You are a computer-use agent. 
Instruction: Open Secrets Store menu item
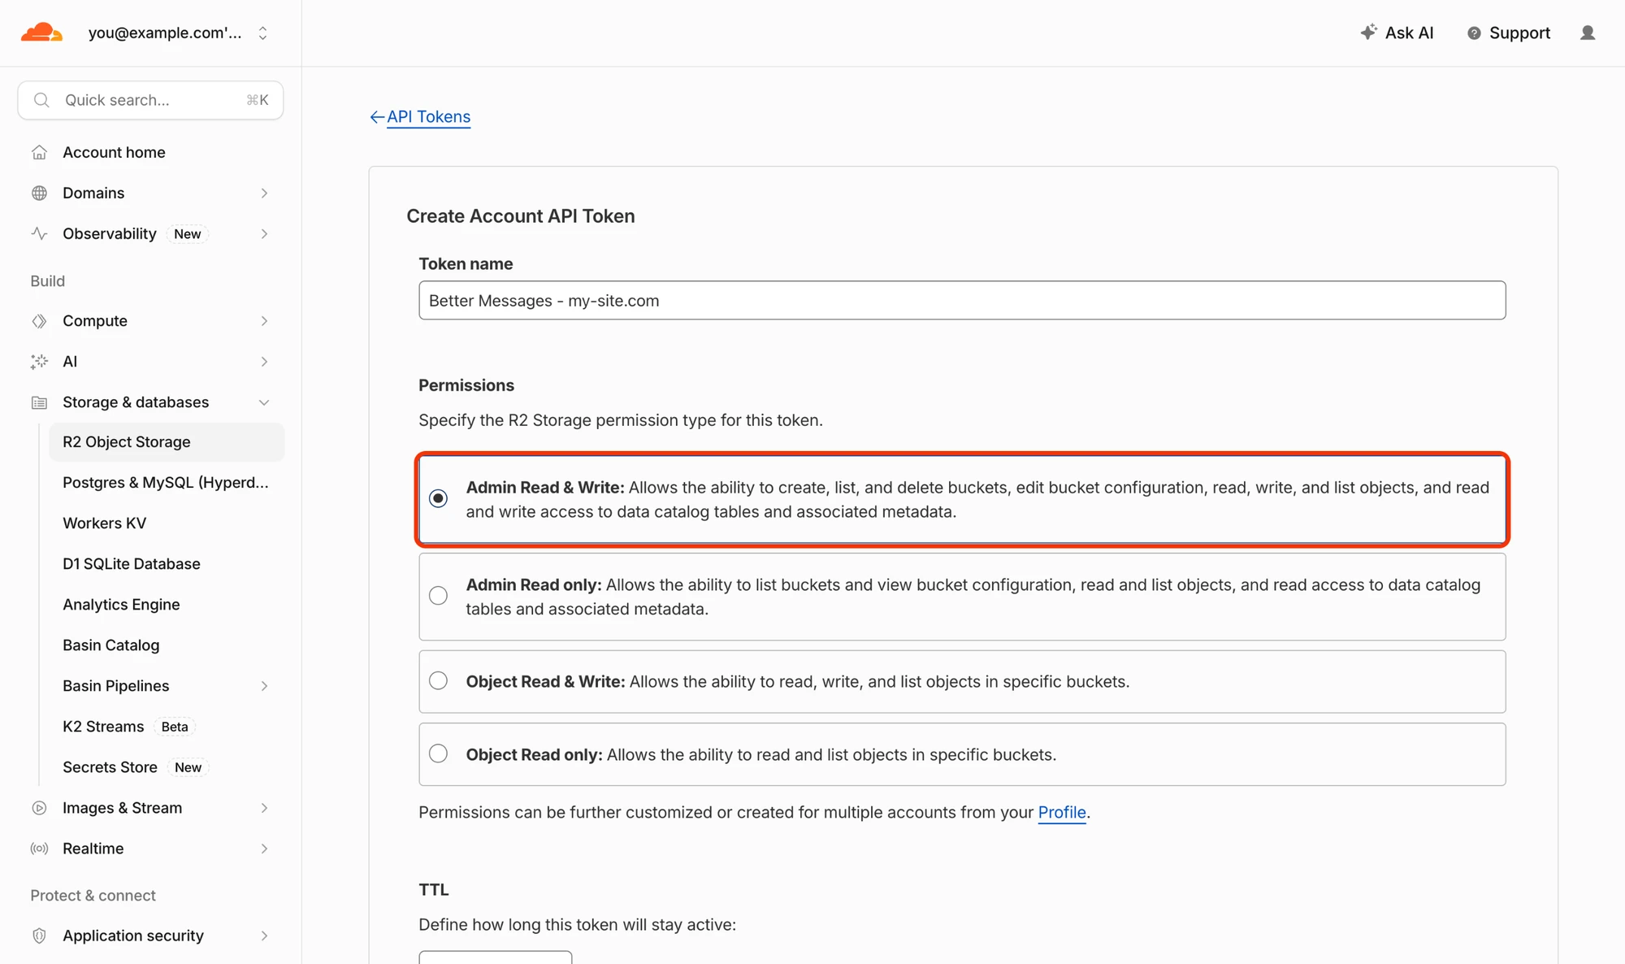tap(110, 767)
